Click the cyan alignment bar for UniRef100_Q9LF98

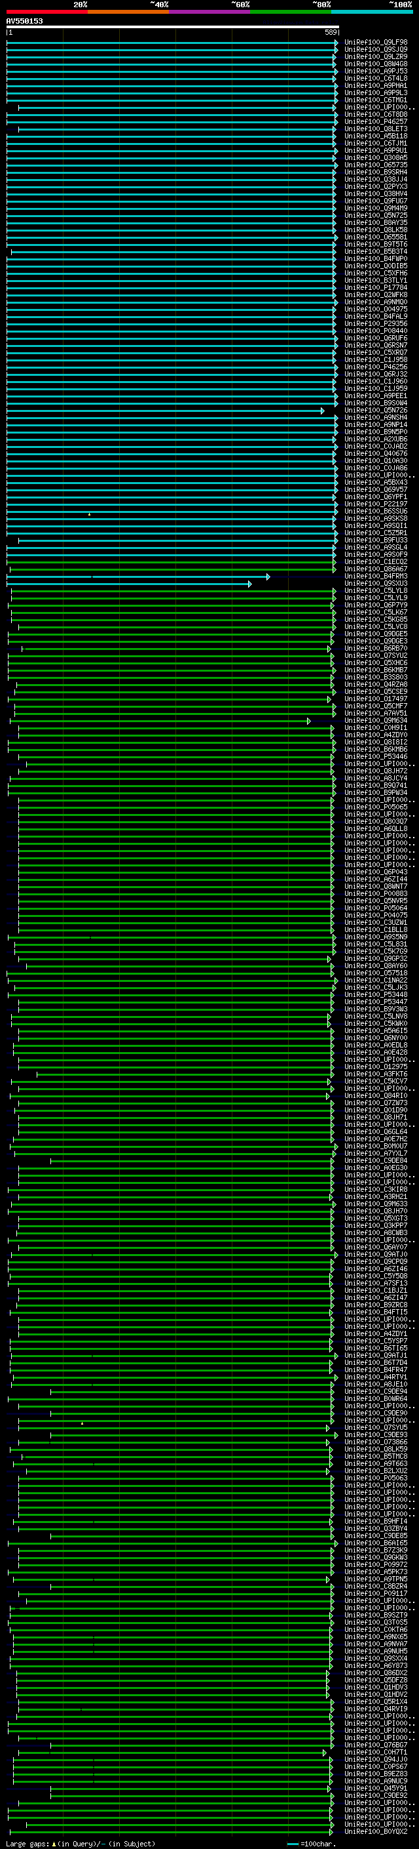coord(173,43)
